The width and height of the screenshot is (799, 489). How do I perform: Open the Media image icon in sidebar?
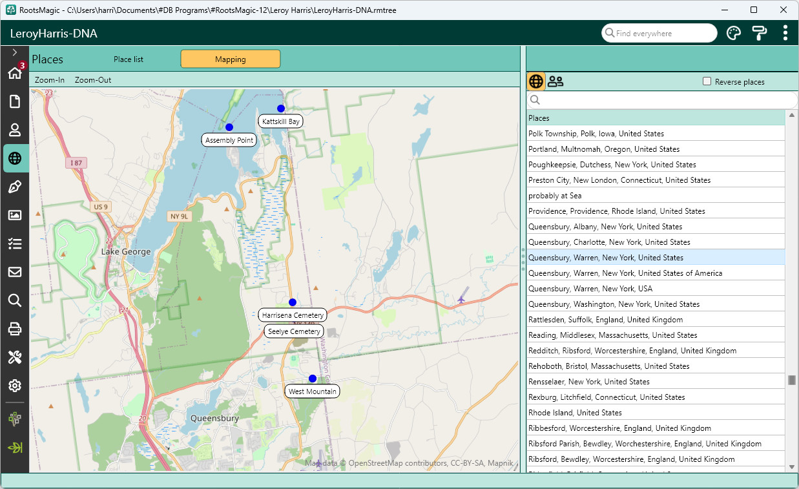15,215
